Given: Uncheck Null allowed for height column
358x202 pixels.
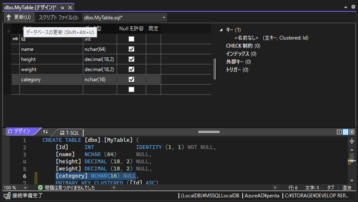Looking at the screenshot, I should [131, 59].
